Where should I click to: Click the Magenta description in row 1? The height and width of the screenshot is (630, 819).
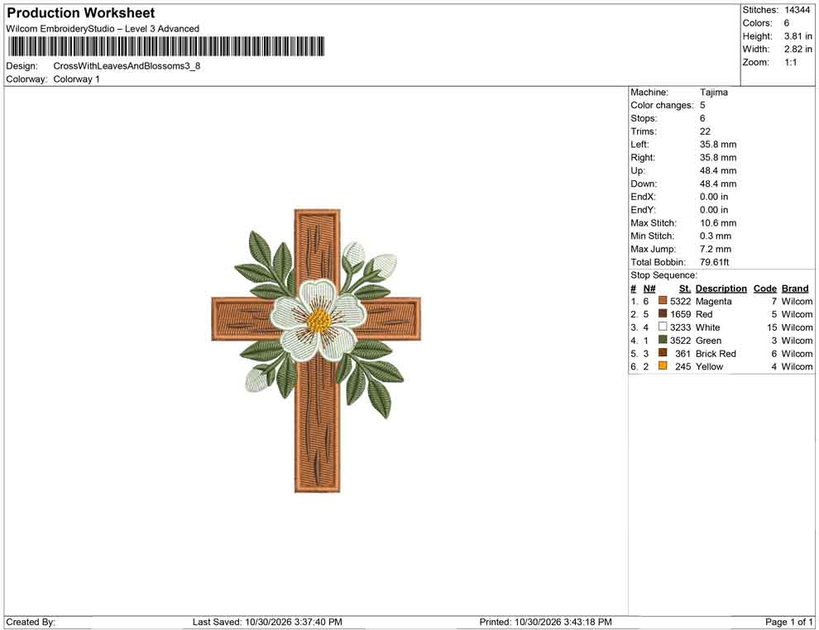click(x=713, y=301)
